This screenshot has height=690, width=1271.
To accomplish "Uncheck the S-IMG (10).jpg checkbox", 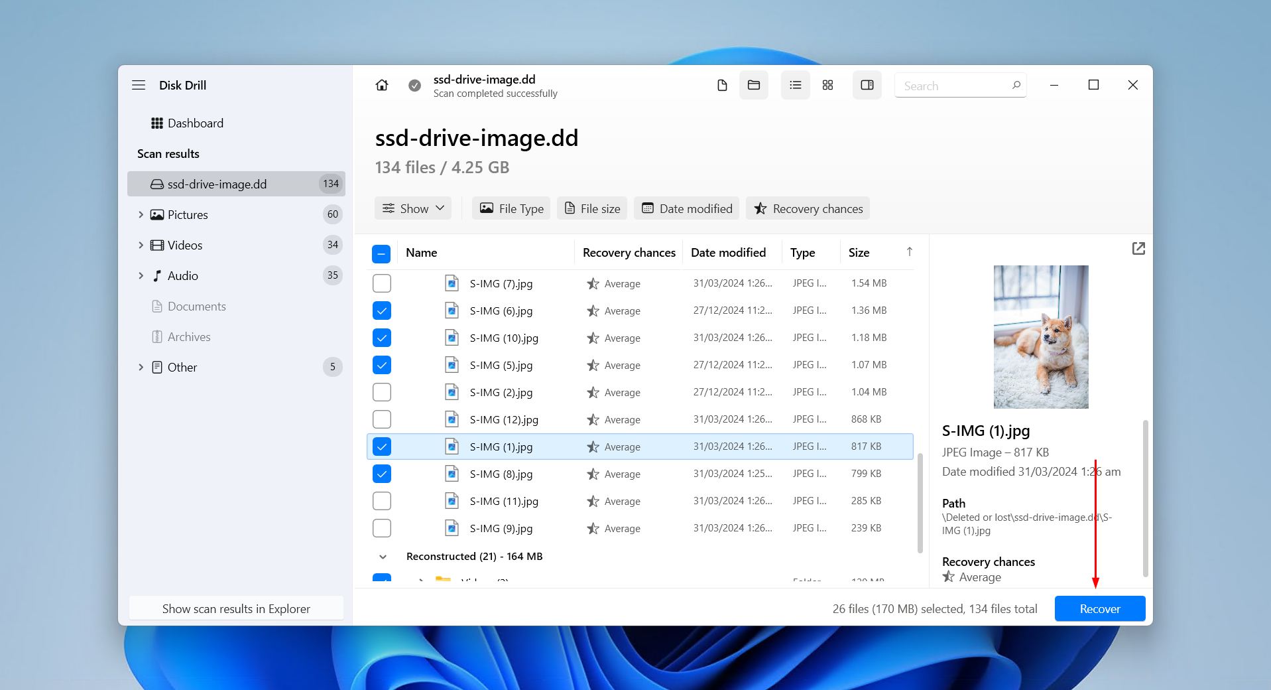I will coord(382,338).
